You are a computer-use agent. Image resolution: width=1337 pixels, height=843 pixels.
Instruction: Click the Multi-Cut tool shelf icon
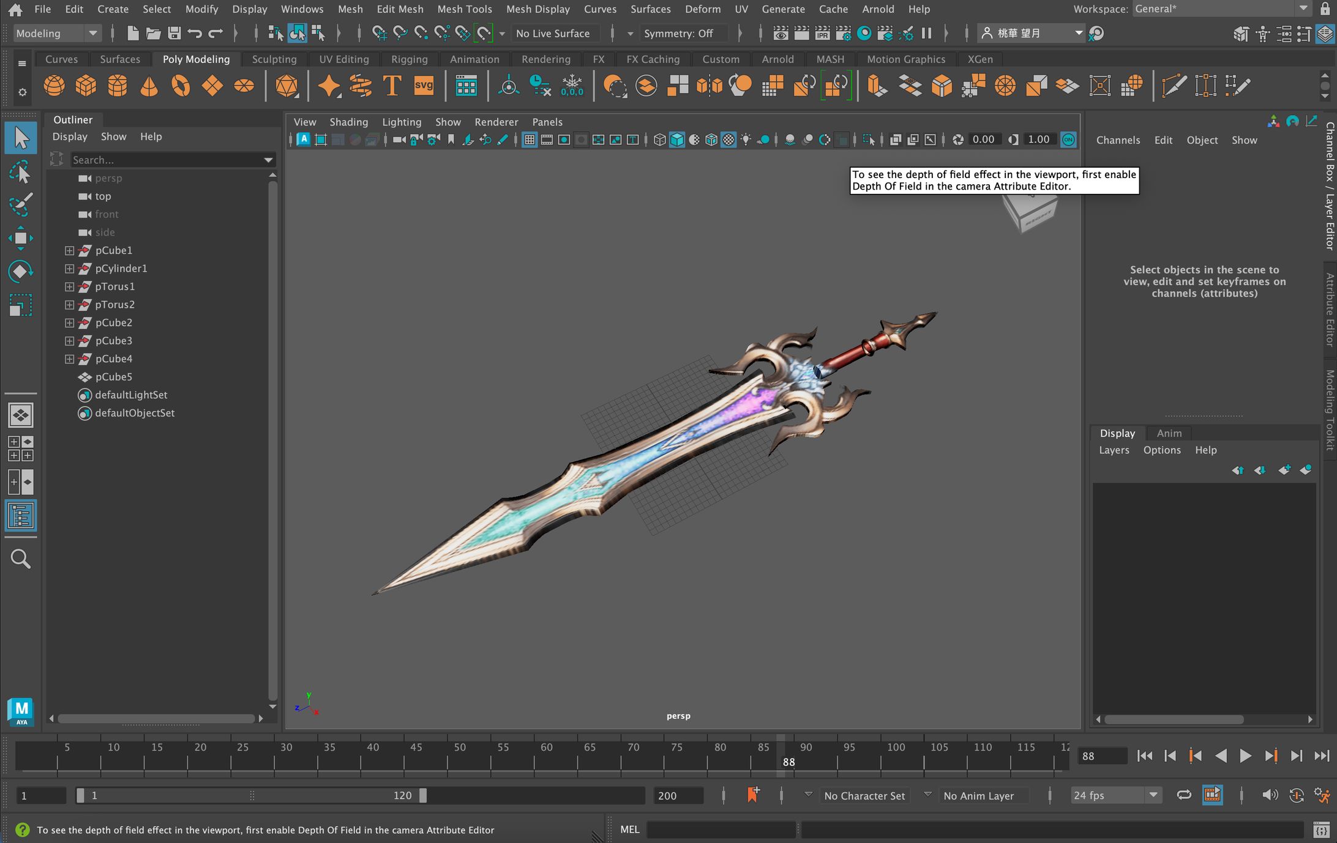point(1174,86)
